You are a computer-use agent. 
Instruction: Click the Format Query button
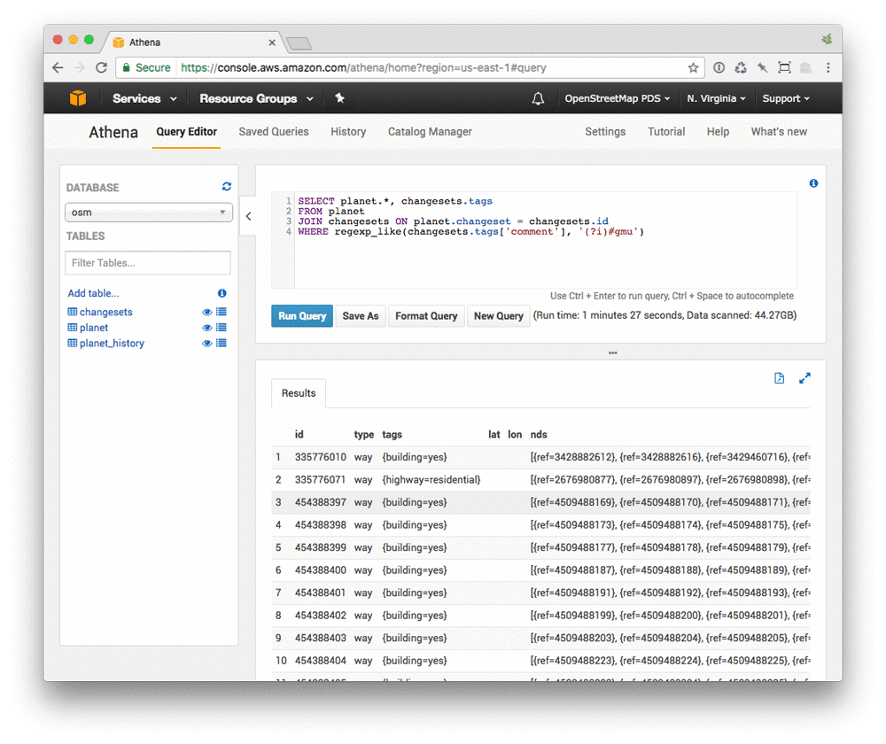coord(426,316)
